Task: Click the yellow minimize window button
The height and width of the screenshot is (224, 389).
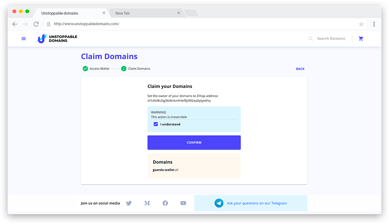Action: click(21, 11)
